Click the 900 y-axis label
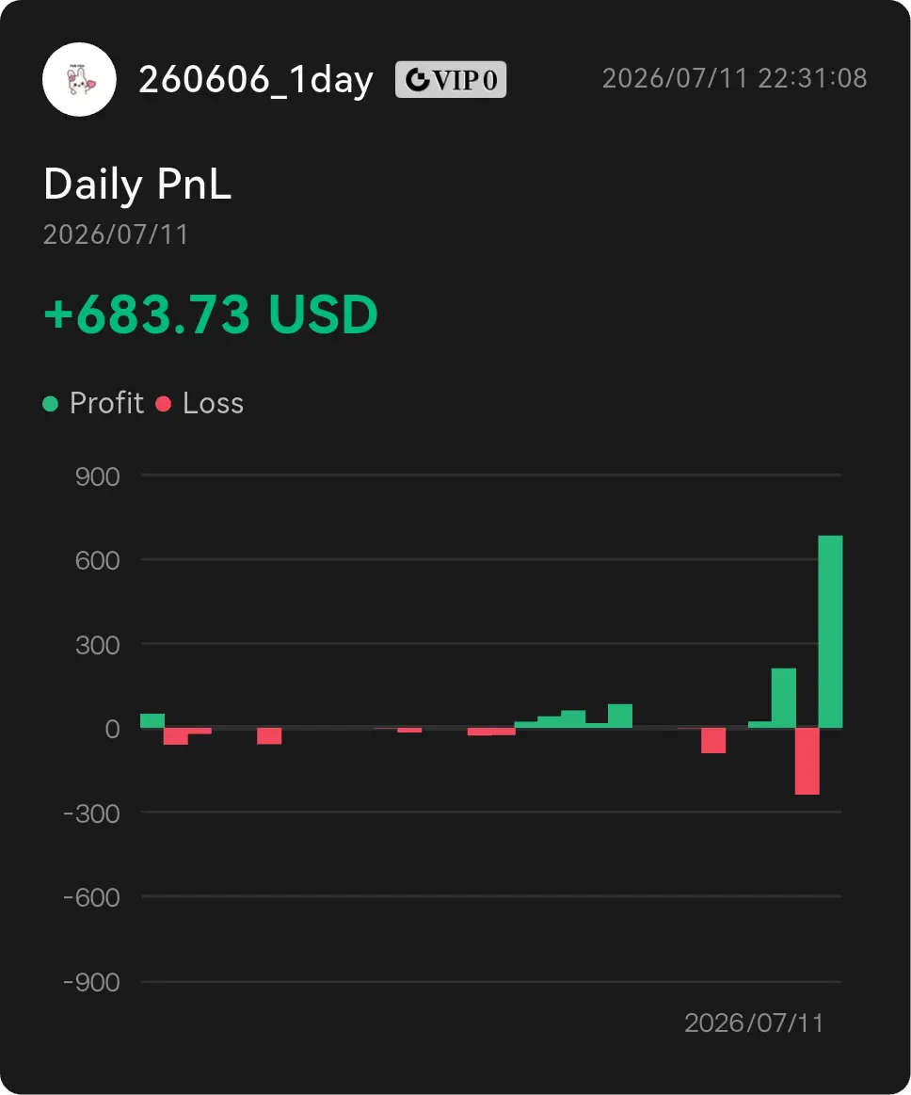Viewport: 911px width, 1095px height. 98,477
